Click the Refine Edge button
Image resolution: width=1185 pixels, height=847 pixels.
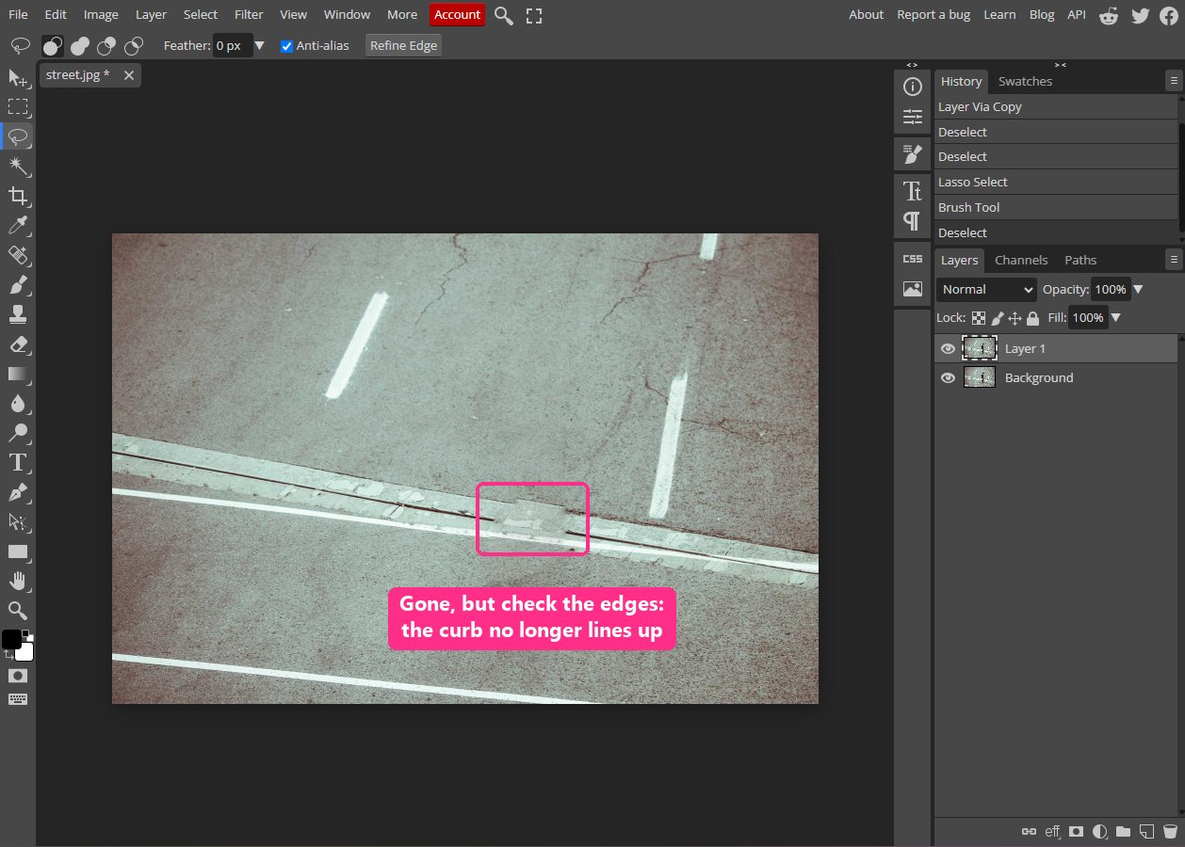click(x=403, y=45)
